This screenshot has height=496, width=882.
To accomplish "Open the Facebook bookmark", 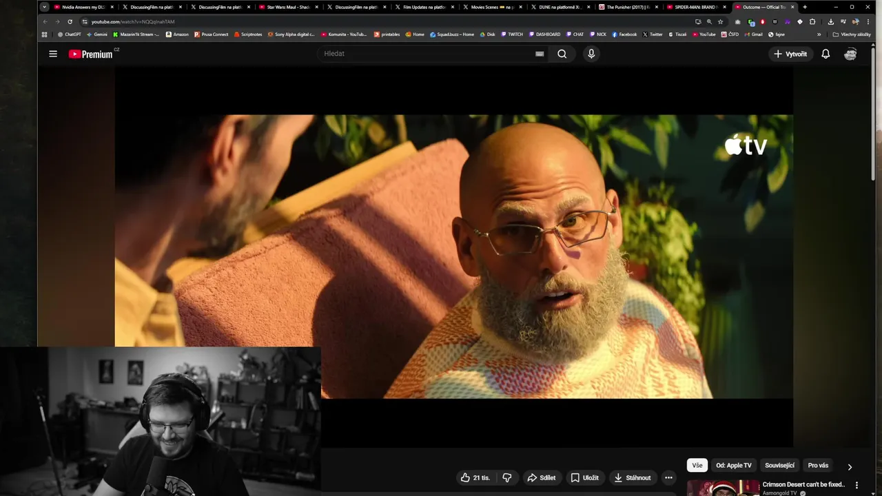I will pyautogui.click(x=624, y=34).
